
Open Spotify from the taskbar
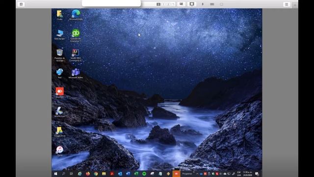(144, 174)
